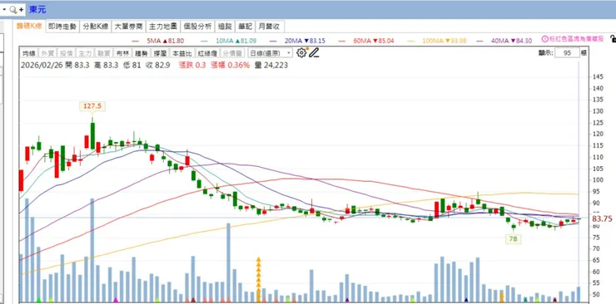Screen dimensions: 616x304
Task: Select the pencil drawing tool
Action: pyautogui.click(x=314, y=53)
